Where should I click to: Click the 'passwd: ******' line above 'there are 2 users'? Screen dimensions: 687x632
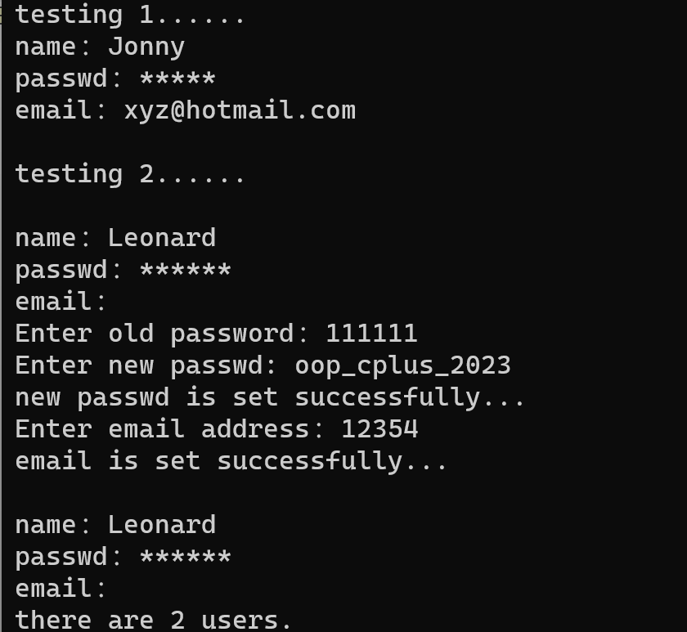point(123,557)
